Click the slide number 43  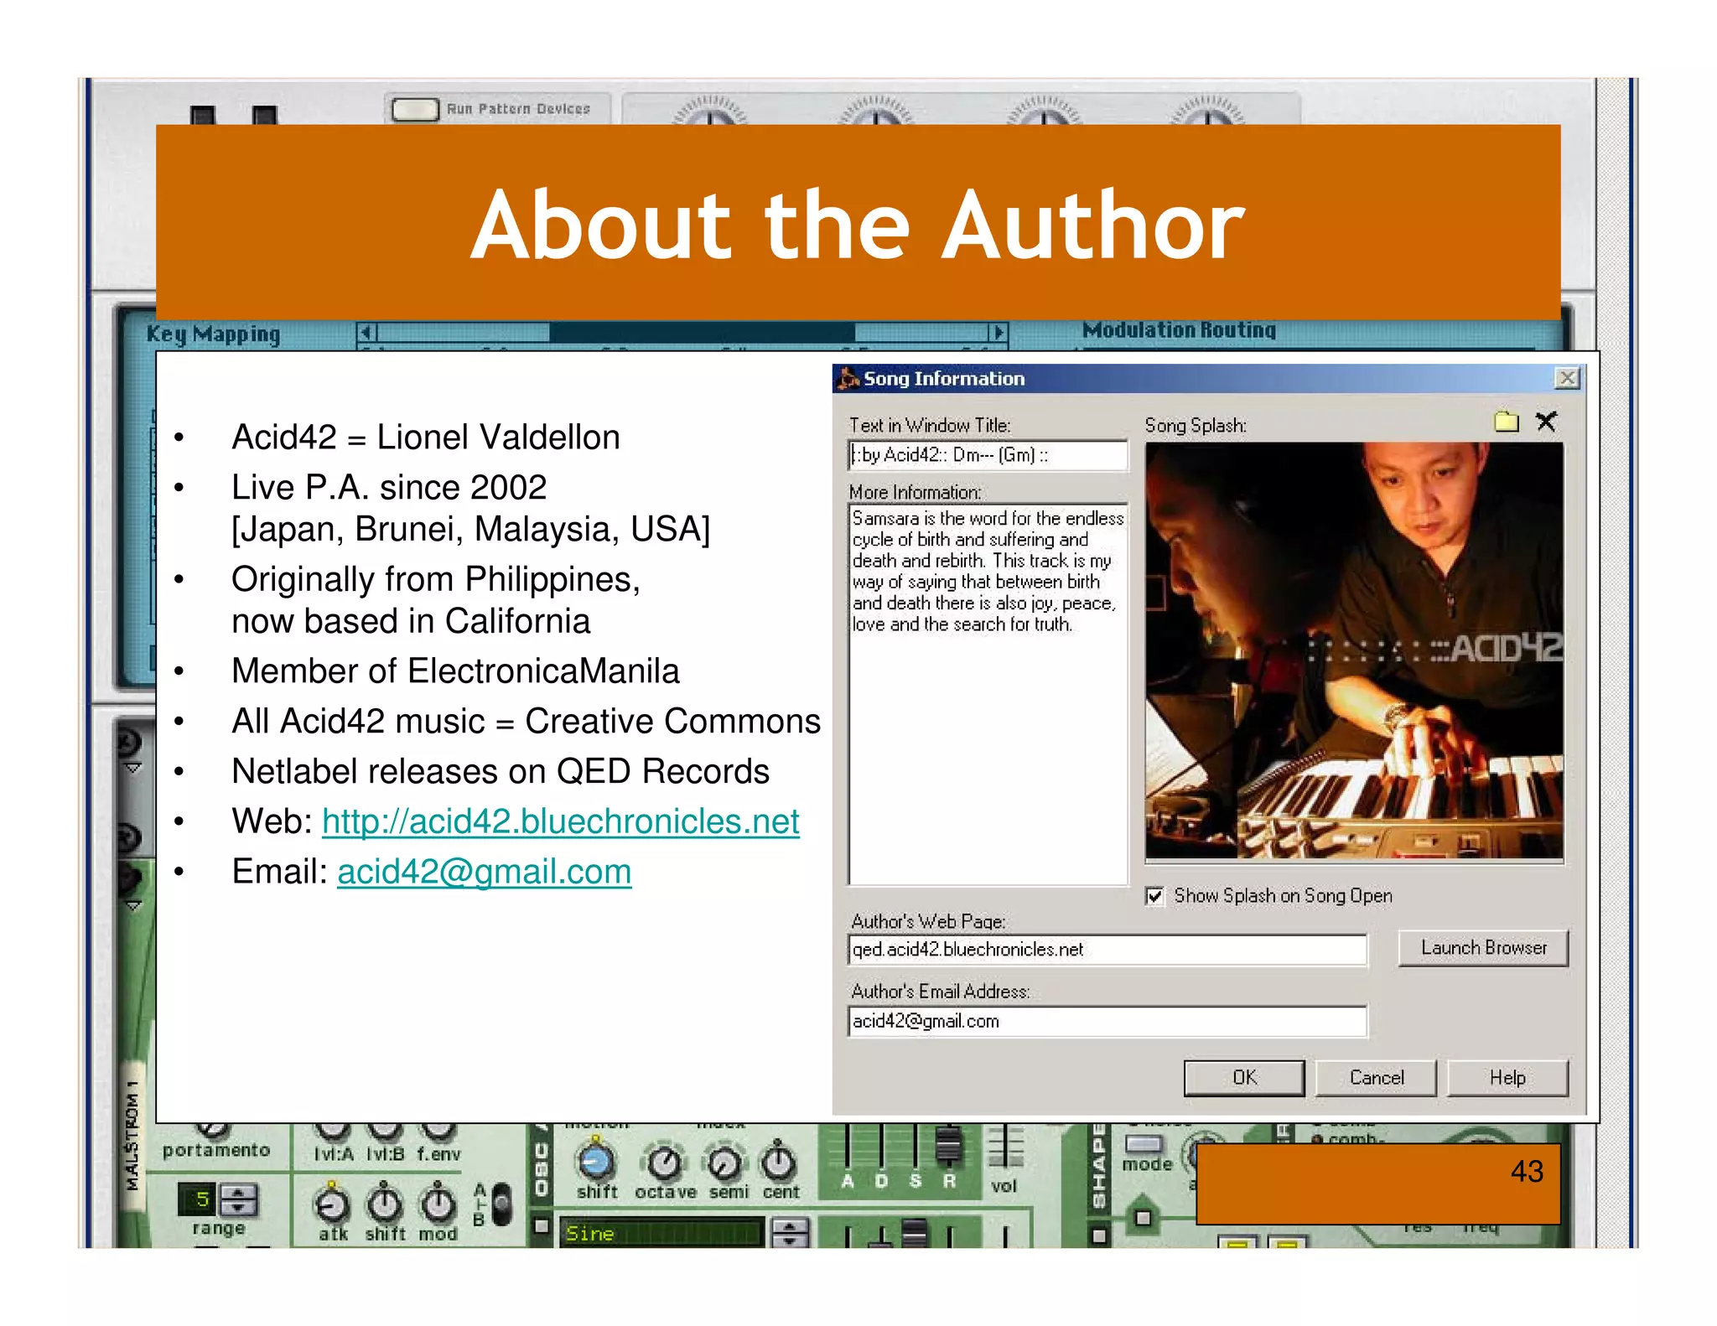click(x=1527, y=1171)
